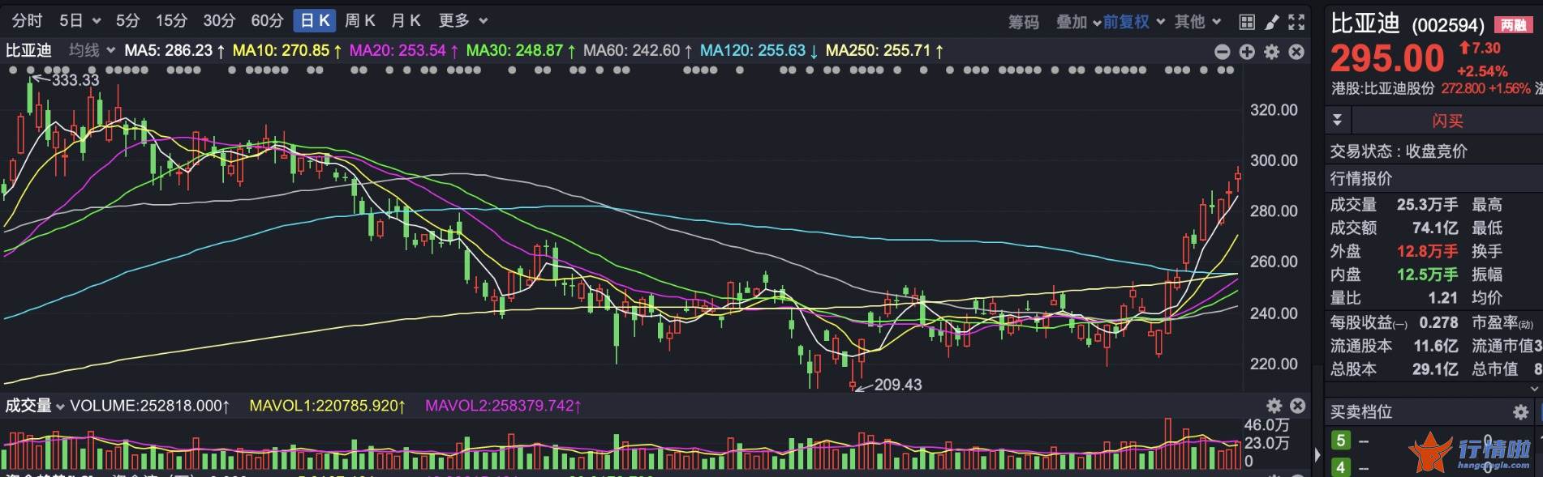Zoom out the K-line chart with minus icon
Viewport: 1543px width, 477px height.
[x=1223, y=52]
